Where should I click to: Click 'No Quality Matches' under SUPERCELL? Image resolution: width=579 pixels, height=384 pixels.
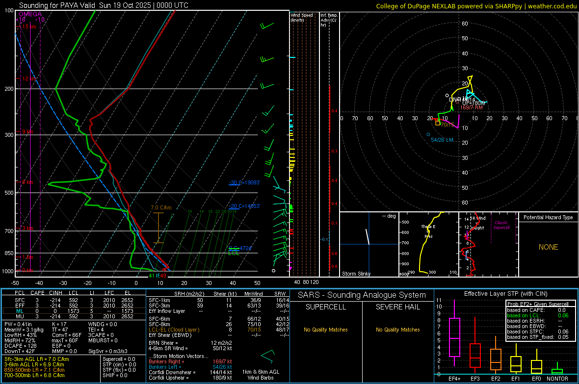(326, 330)
